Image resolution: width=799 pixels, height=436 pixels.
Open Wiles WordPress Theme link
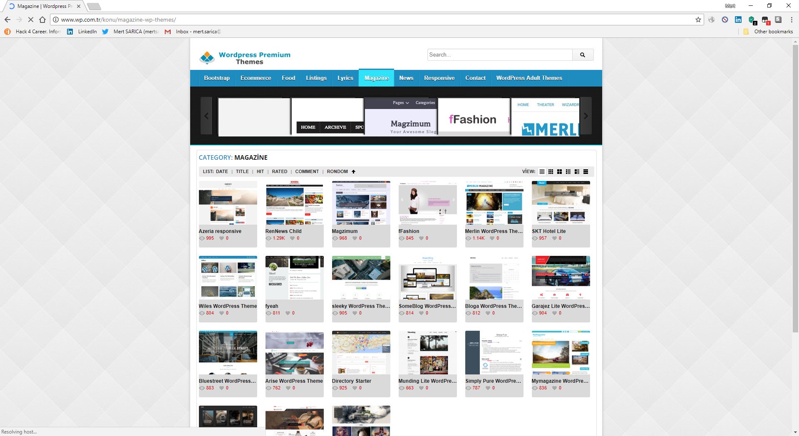[x=228, y=306]
